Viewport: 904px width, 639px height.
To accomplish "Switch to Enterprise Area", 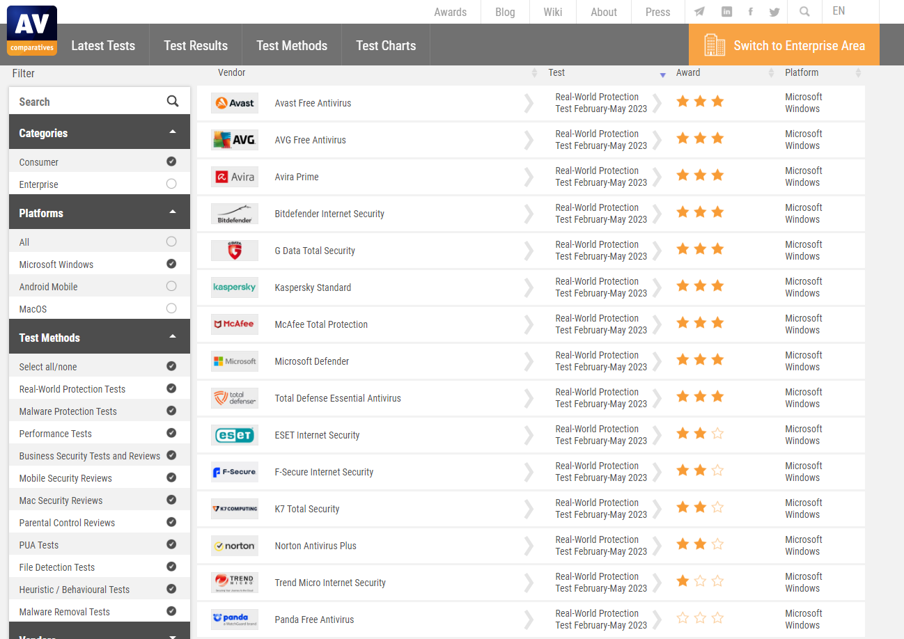I will [784, 45].
